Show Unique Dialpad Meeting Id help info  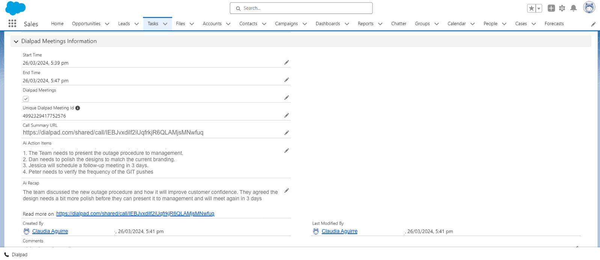[78, 108]
